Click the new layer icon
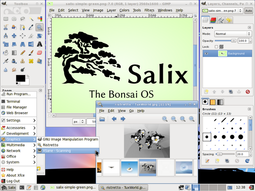Image resolution: width=255 pixels, height=191 pixels. pyautogui.click(x=206, y=92)
